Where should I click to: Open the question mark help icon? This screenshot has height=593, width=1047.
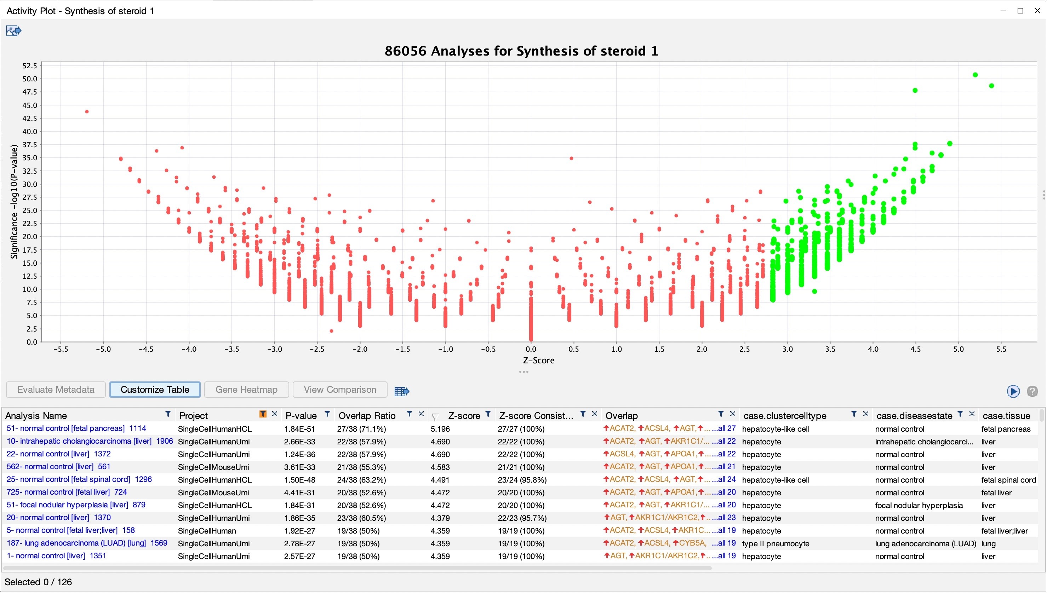pos(1032,391)
